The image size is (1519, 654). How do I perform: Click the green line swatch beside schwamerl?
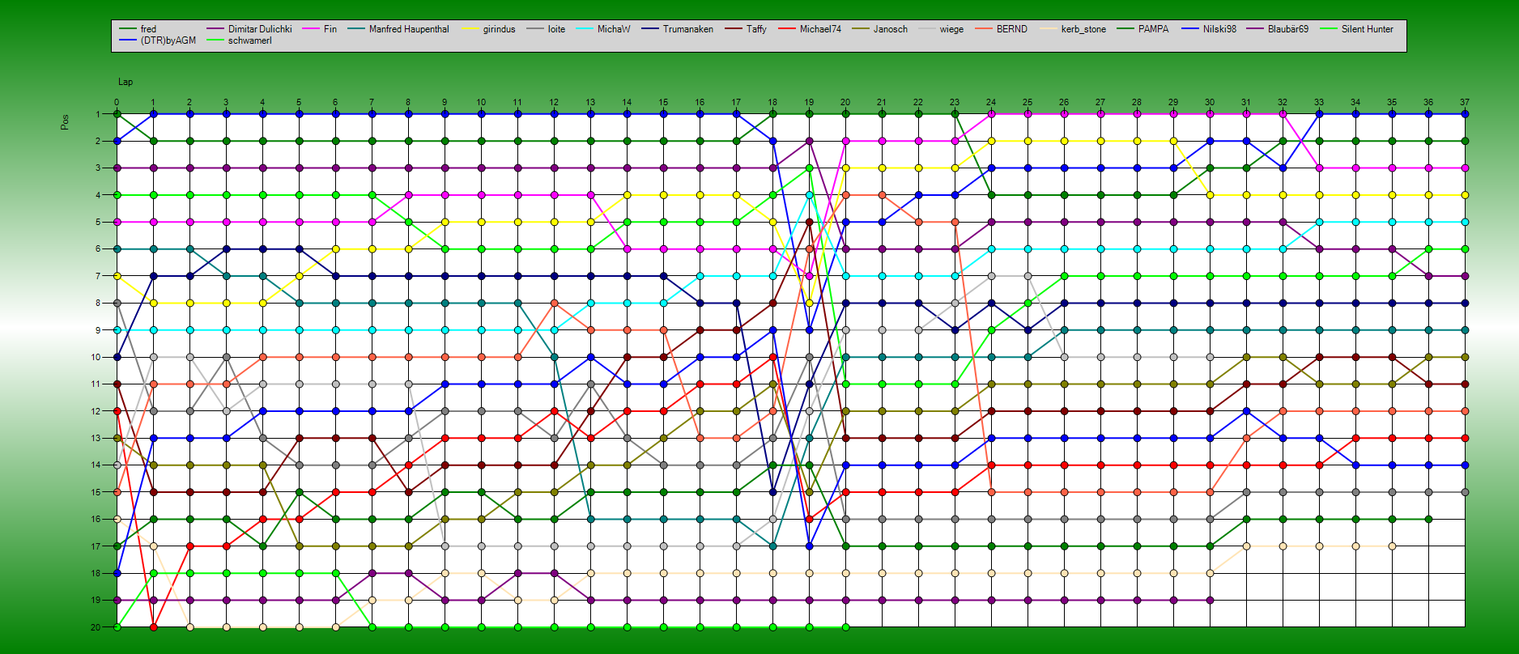pyautogui.click(x=215, y=40)
